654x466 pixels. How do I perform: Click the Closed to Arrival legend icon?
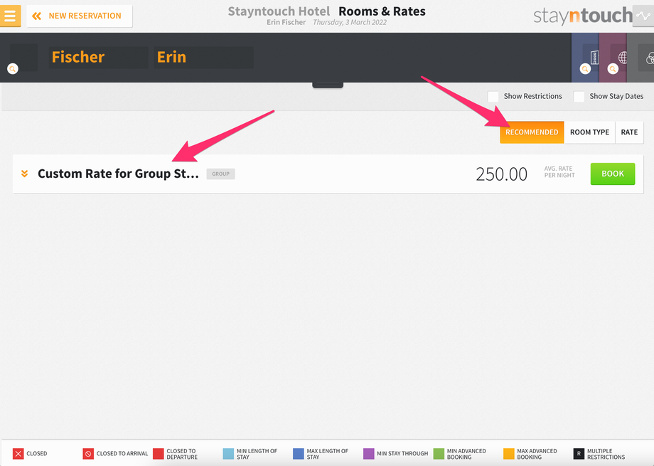[88, 453]
